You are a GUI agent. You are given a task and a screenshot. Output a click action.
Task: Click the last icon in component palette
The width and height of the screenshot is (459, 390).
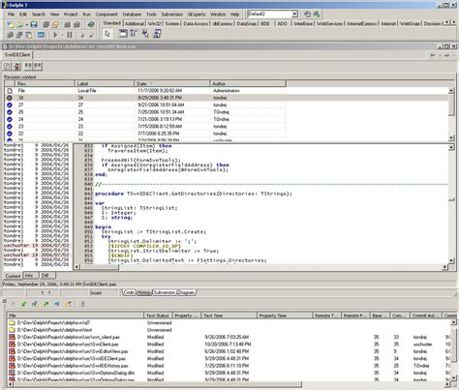click(157, 34)
